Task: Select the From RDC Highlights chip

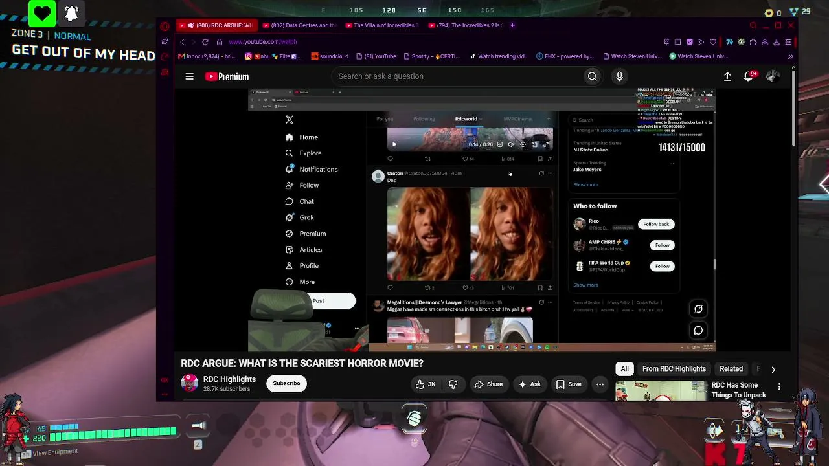Action: [674, 369]
